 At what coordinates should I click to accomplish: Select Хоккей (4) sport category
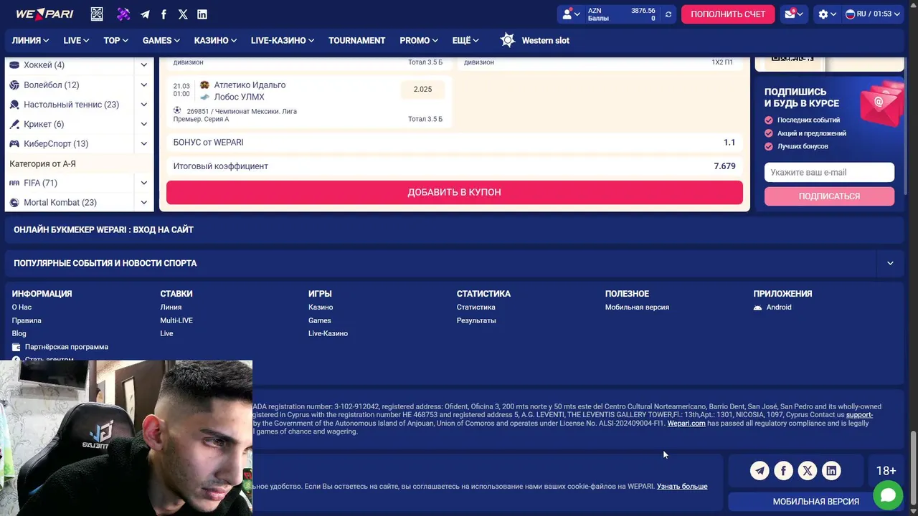click(x=44, y=65)
